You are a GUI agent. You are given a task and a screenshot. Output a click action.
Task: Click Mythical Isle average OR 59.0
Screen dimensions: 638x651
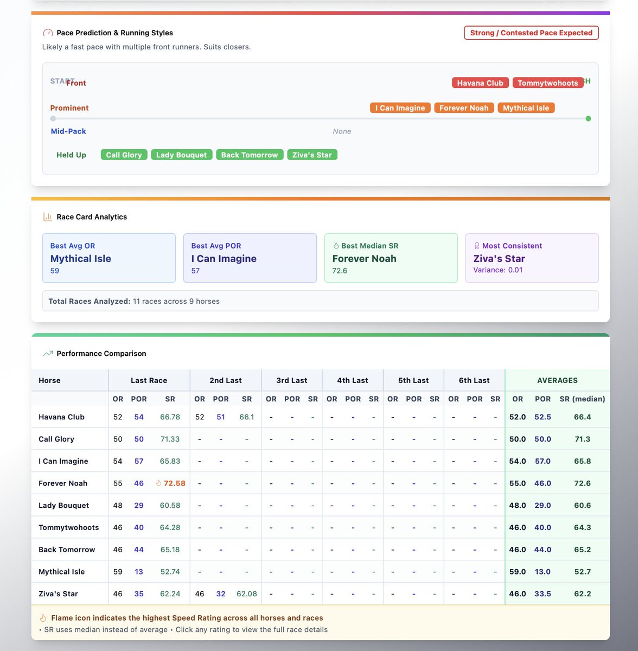click(518, 572)
